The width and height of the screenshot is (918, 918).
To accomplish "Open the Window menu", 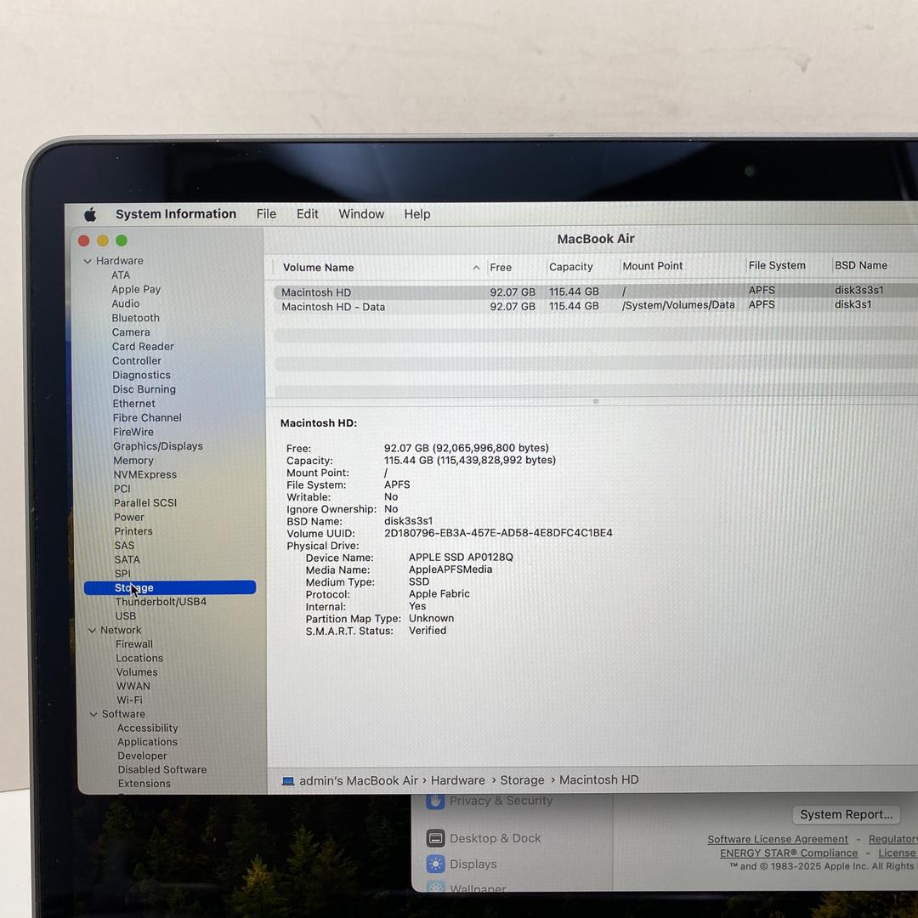I will coord(361,214).
